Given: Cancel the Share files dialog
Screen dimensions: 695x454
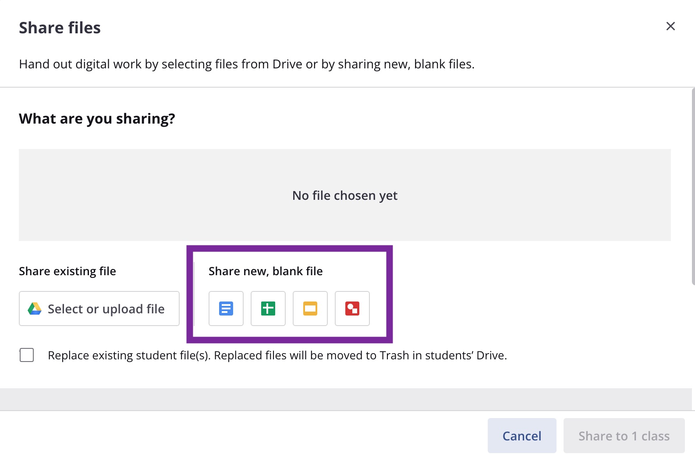Looking at the screenshot, I should (522, 436).
